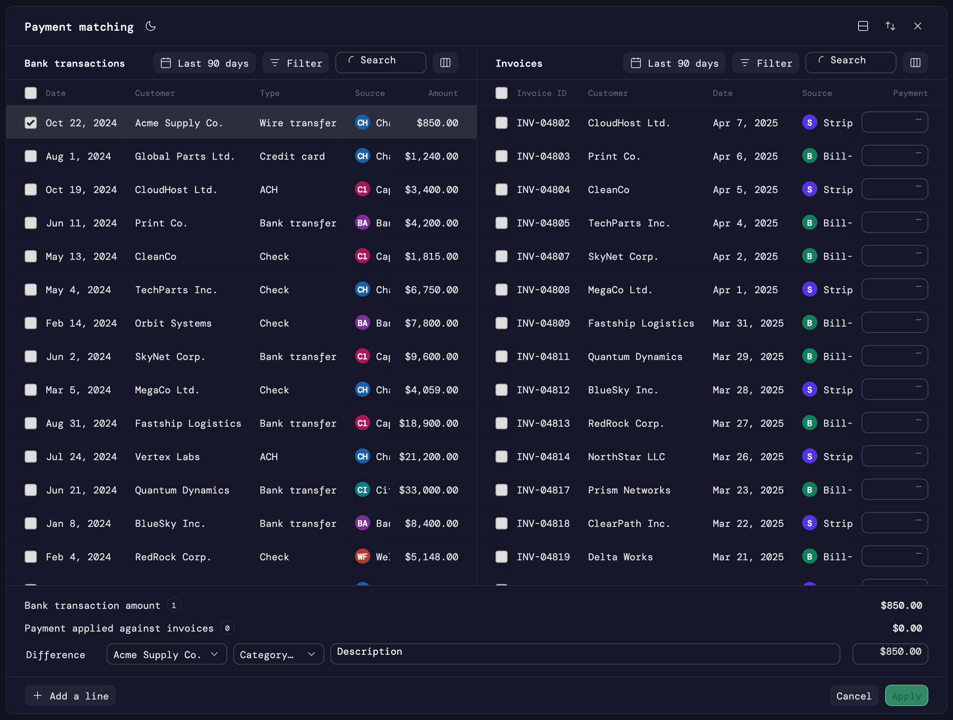
Task: Check invoice INV-04805 checkbox
Action: pyautogui.click(x=501, y=223)
